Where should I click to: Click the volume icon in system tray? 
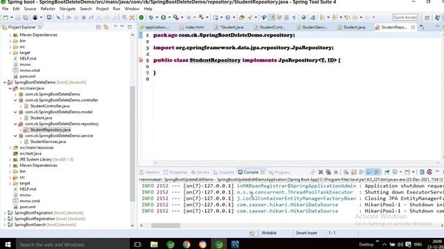click(x=400, y=244)
